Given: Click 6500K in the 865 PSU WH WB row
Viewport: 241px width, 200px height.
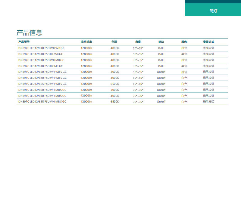Looking at the screenshot, I should 115,84.
